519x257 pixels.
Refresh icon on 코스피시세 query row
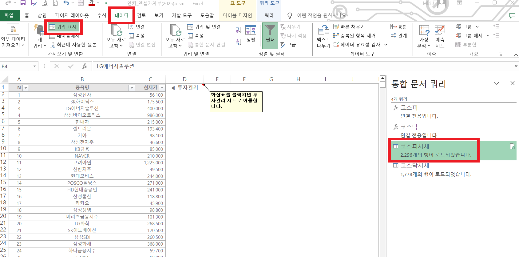click(x=512, y=147)
